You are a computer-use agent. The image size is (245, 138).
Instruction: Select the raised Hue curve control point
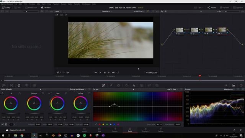coord(114,104)
